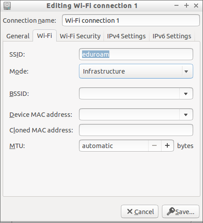Go to the IPv6 Settings tab
203x223 pixels.
pos(172,36)
